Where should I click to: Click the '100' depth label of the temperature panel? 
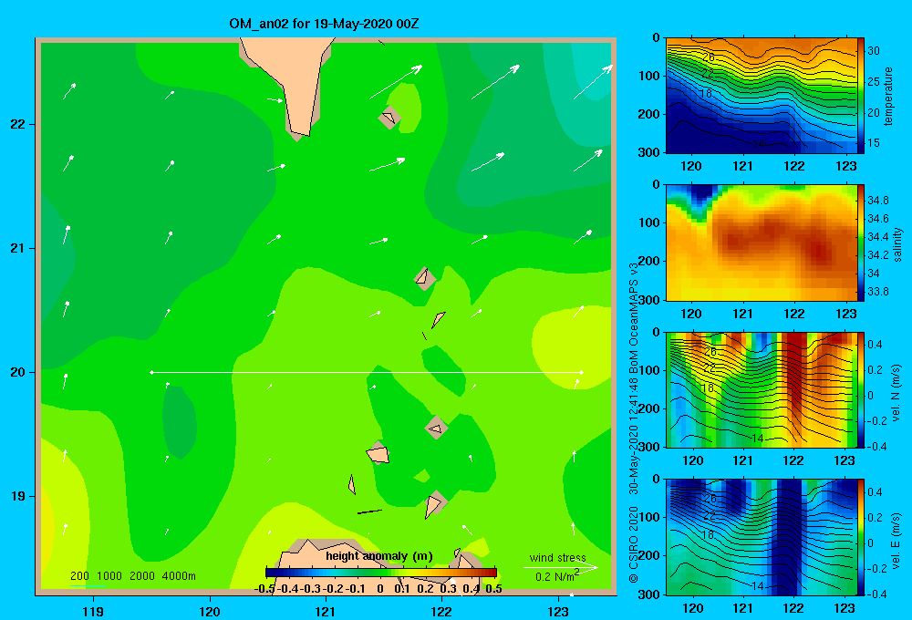click(x=650, y=76)
